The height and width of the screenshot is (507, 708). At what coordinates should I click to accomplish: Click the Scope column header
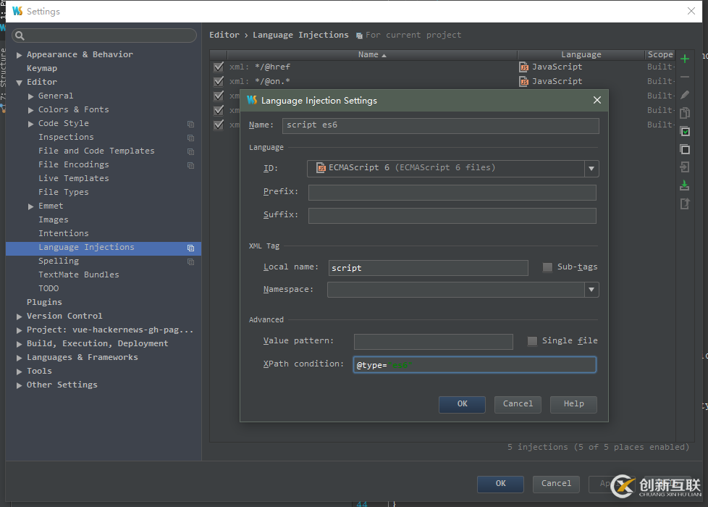tap(659, 54)
